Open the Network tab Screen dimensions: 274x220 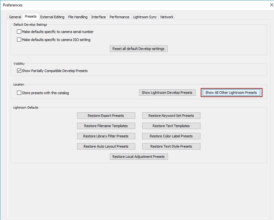pos(167,17)
